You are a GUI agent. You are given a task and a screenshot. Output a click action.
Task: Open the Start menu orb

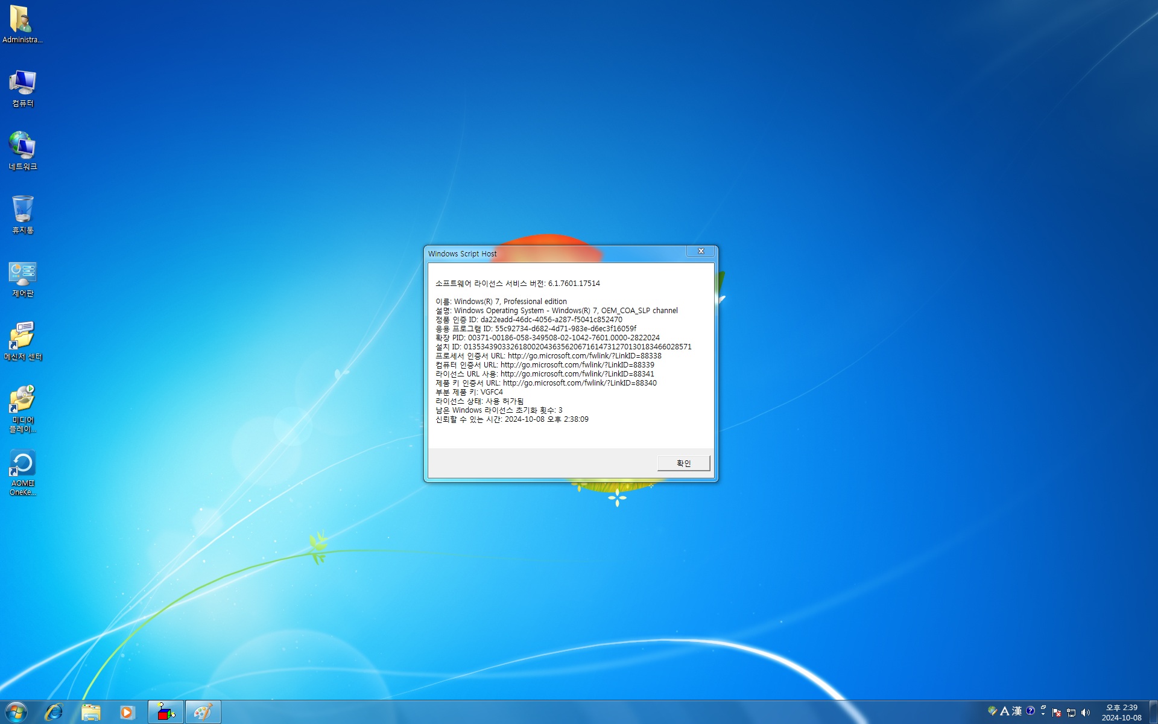16,712
